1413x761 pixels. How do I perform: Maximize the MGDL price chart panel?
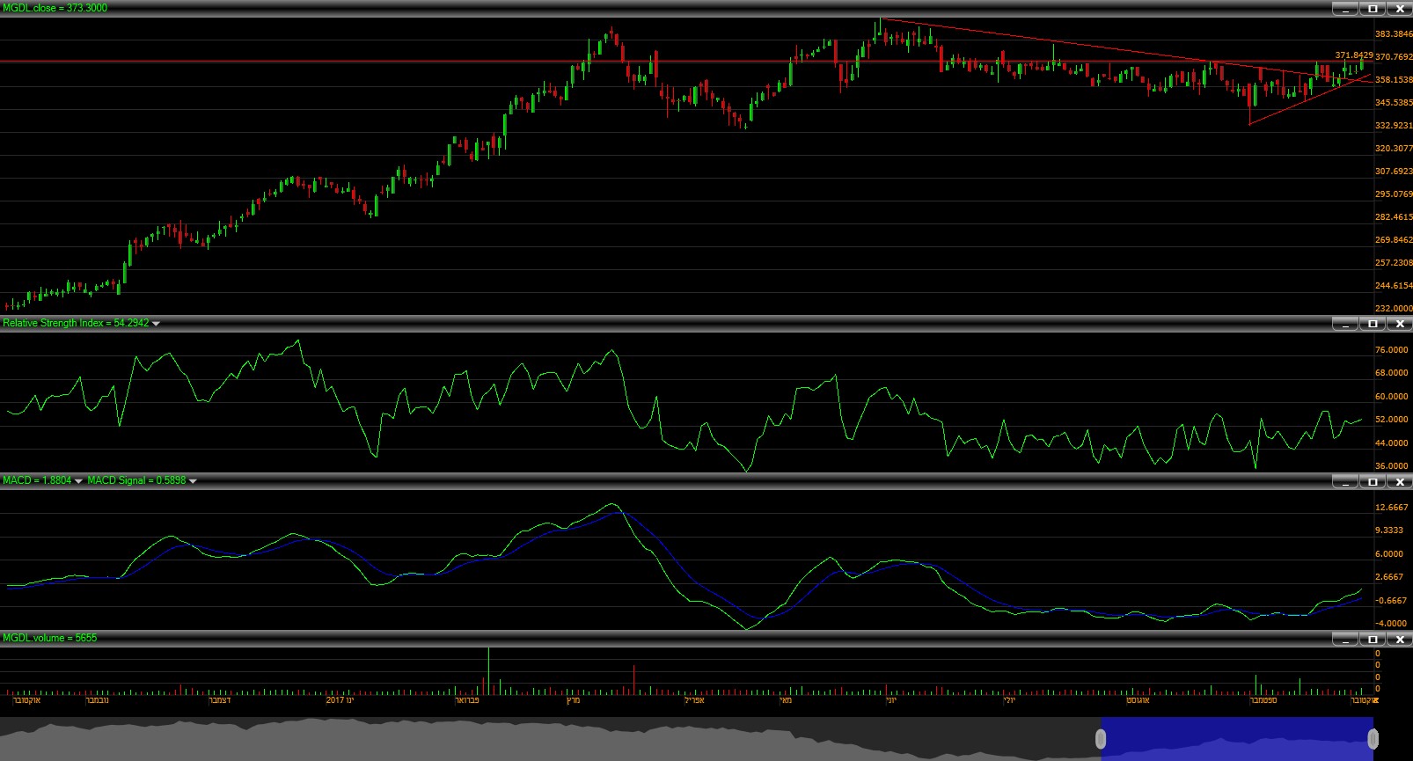click(1373, 9)
